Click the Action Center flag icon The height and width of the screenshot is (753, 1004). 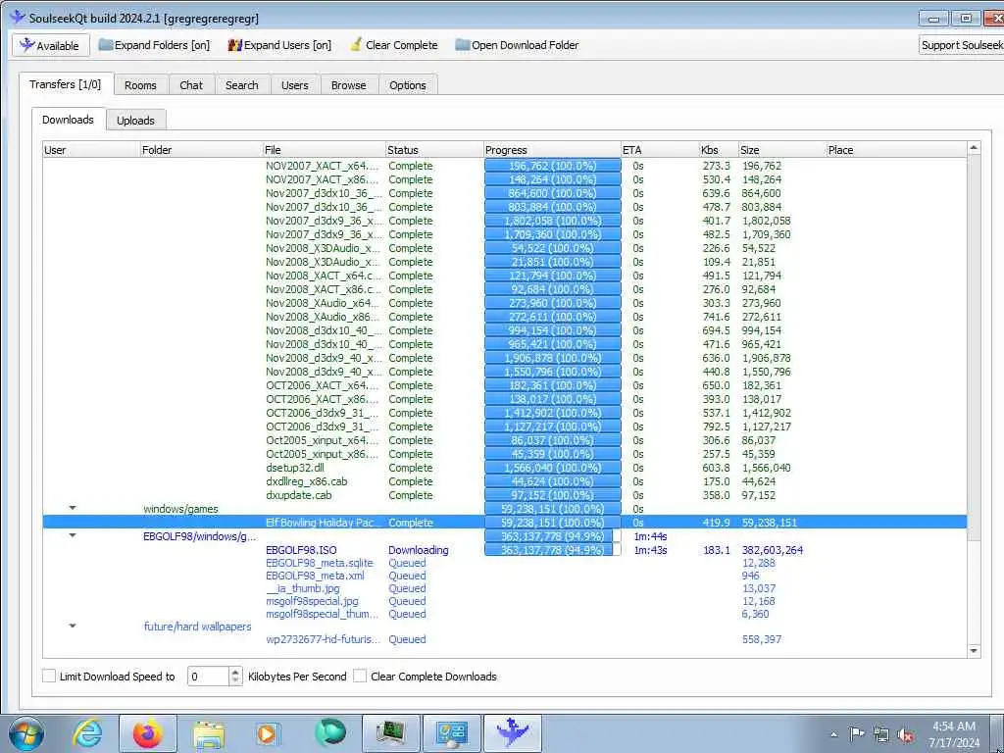tap(857, 734)
